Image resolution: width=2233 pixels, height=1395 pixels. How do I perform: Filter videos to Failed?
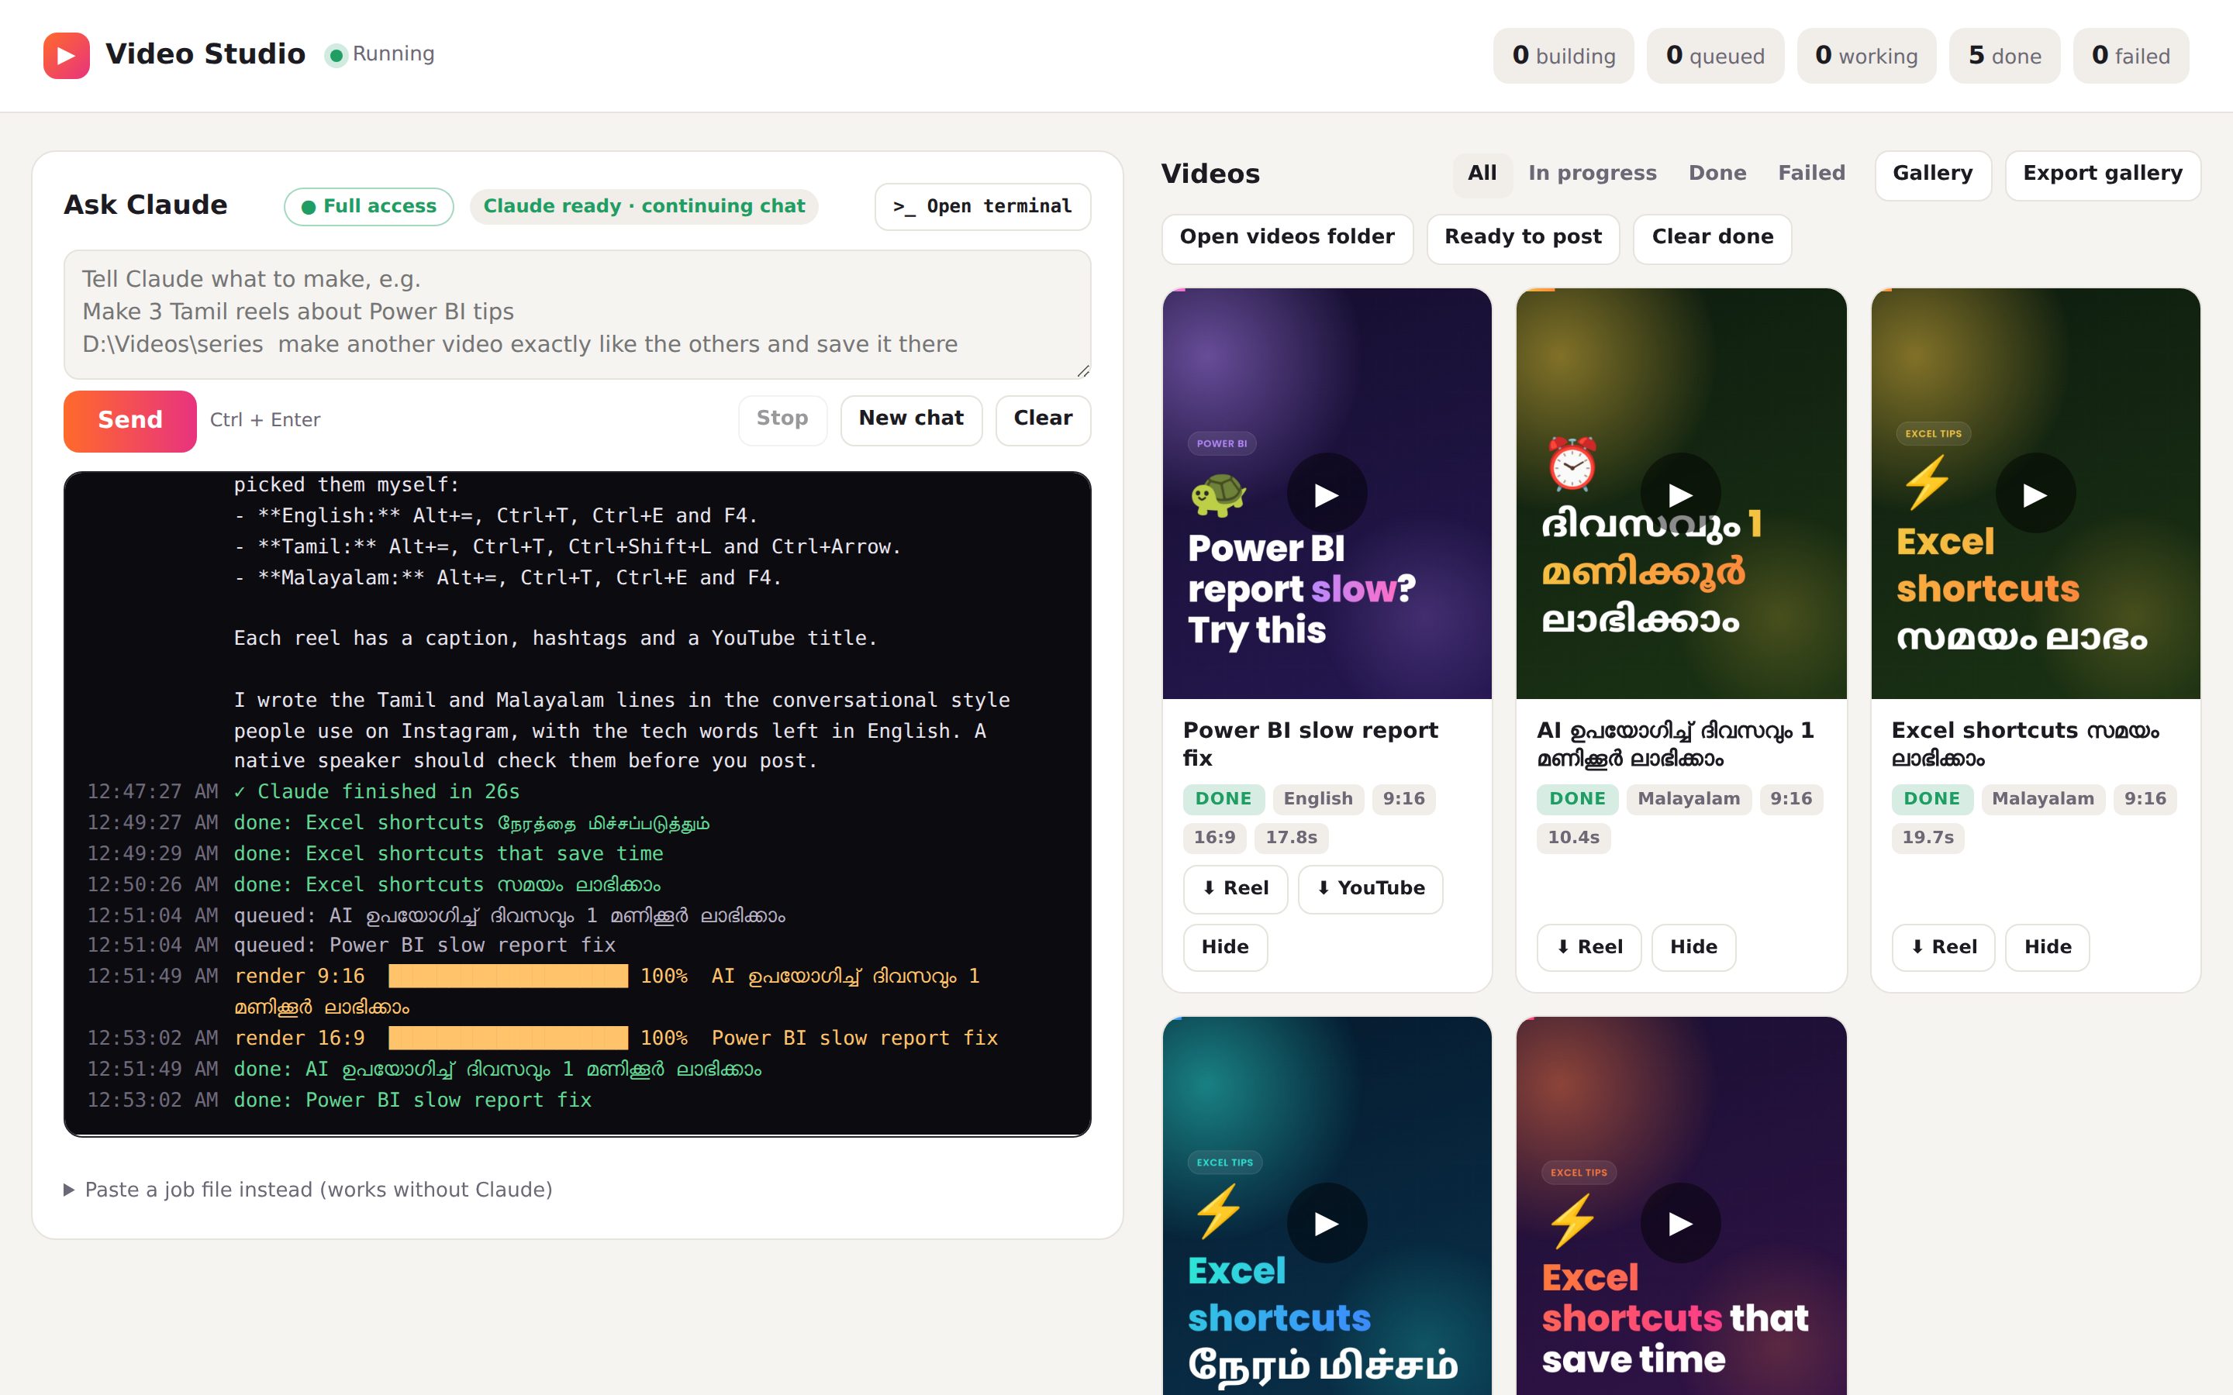coord(1811,174)
